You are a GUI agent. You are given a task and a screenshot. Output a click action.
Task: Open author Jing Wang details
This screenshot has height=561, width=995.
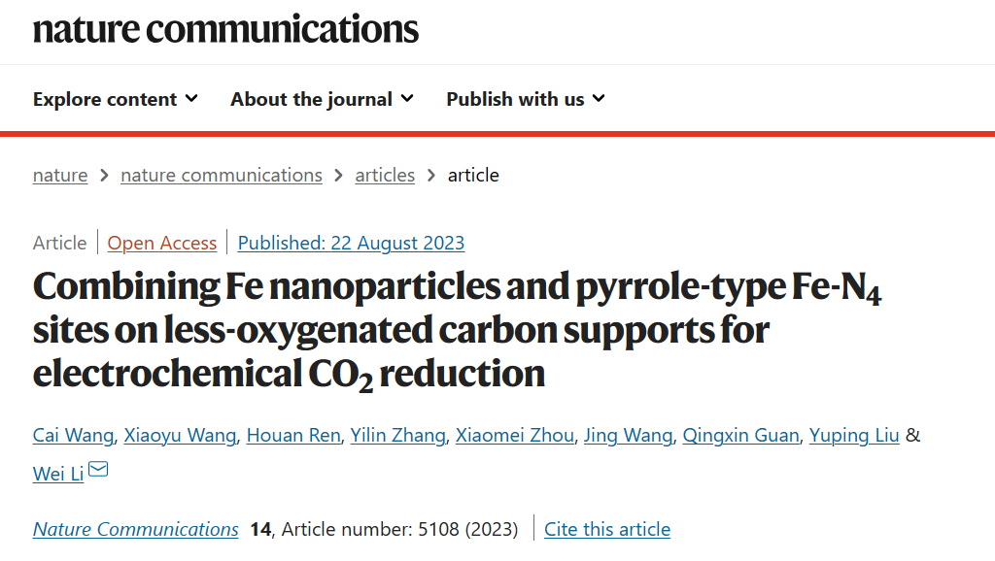click(x=629, y=436)
